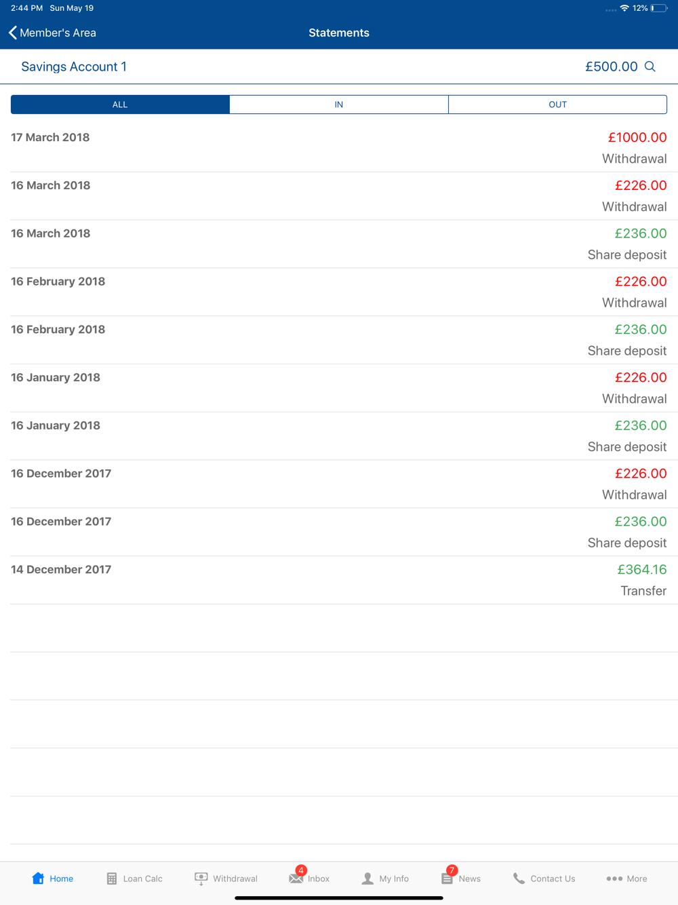Viewport: 678px width, 905px height.
Task: Open the Loan Calc calculator icon
Action: click(x=112, y=879)
